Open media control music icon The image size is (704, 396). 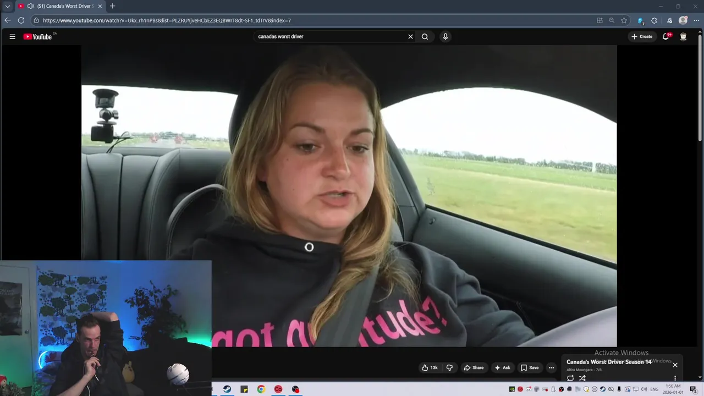(x=669, y=20)
